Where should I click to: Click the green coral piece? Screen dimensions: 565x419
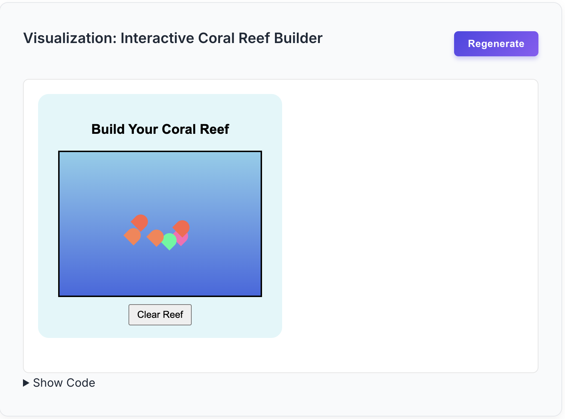169,241
